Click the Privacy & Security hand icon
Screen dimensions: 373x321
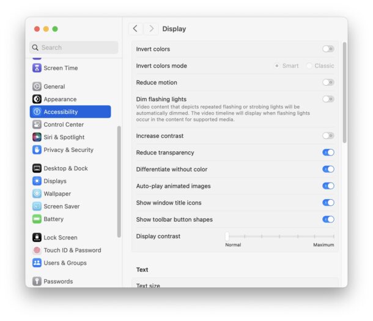37,149
